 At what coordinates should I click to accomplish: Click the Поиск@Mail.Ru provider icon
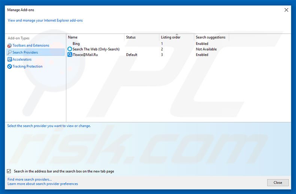[70, 55]
